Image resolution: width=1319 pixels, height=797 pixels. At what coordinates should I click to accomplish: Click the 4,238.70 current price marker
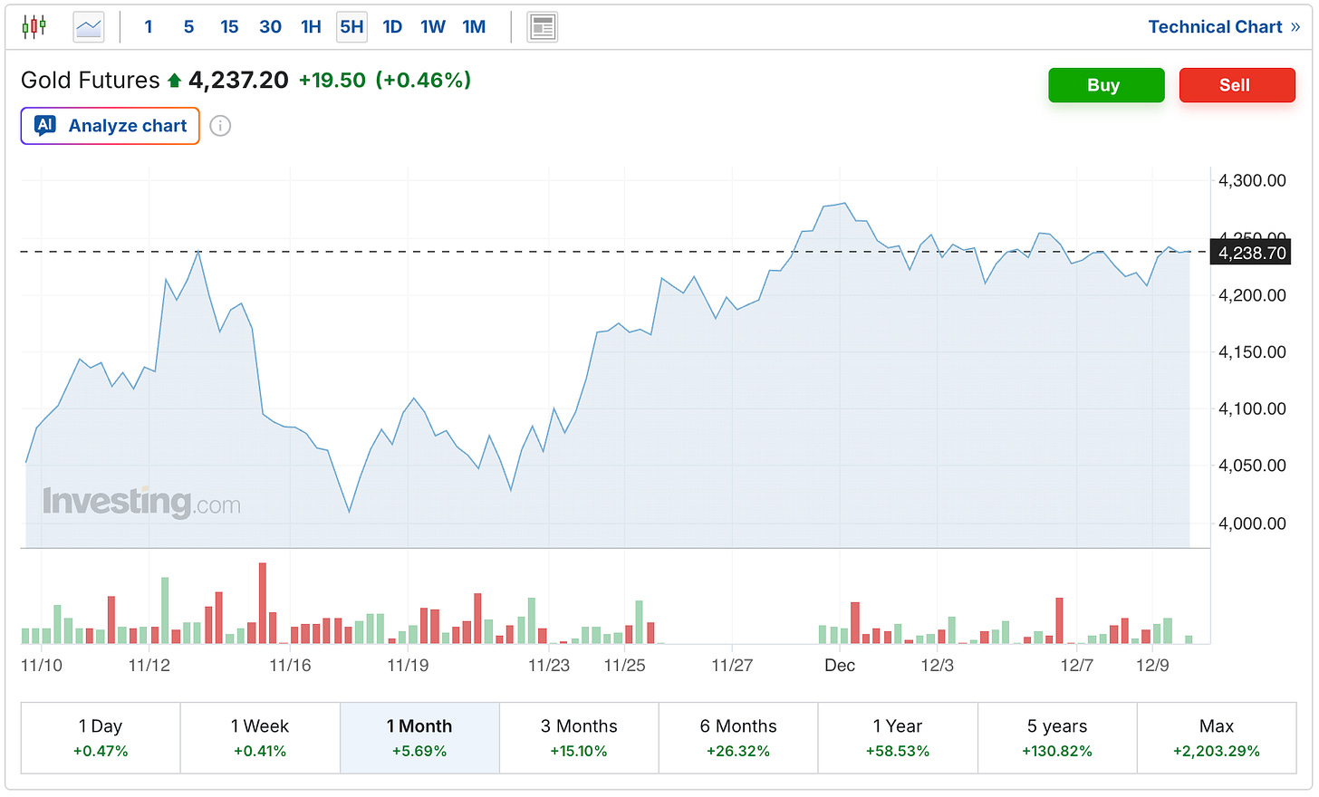(x=1252, y=253)
